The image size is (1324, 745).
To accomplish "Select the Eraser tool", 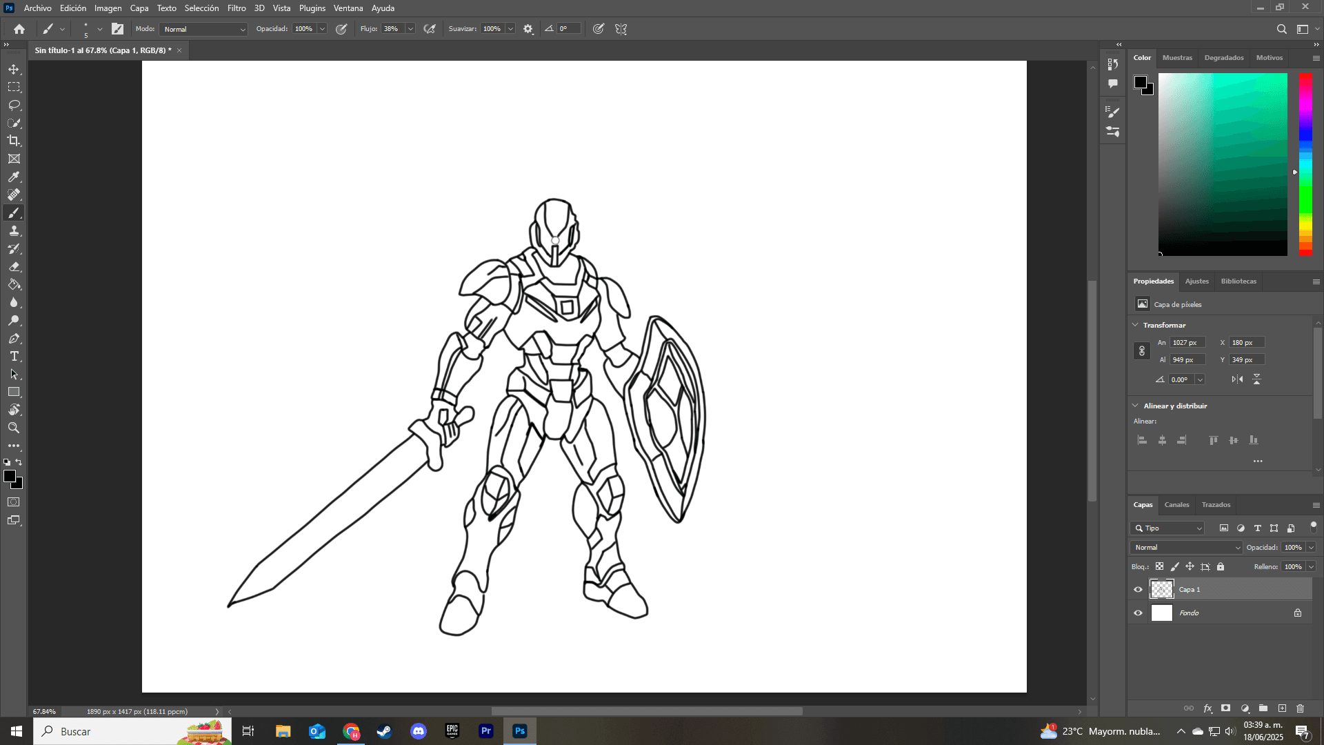I will click(x=14, y=267).
